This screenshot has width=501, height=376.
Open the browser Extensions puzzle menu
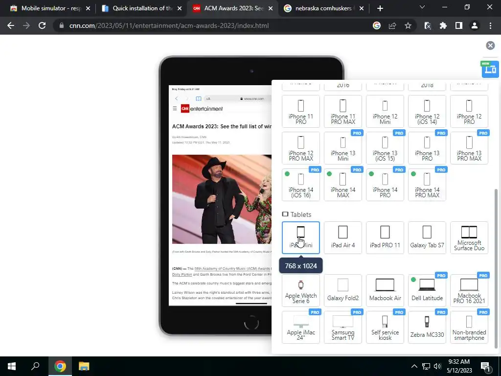443,25
